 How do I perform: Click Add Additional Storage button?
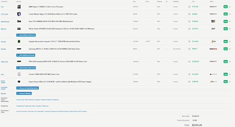point(26,55)
